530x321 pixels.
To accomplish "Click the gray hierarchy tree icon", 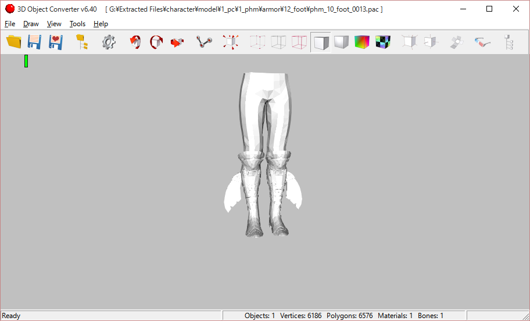I will pos(508,42).
